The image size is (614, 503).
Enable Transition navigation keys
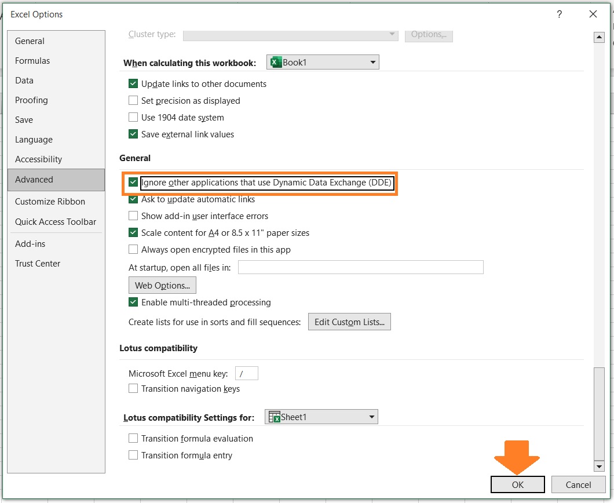click(133, 388)
